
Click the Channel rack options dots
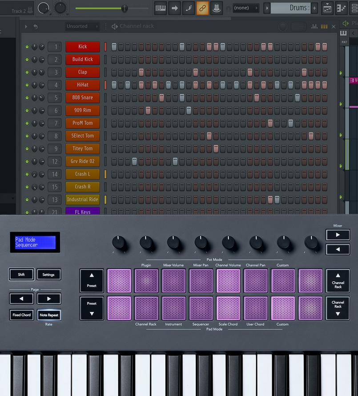[x=105, y=26]
